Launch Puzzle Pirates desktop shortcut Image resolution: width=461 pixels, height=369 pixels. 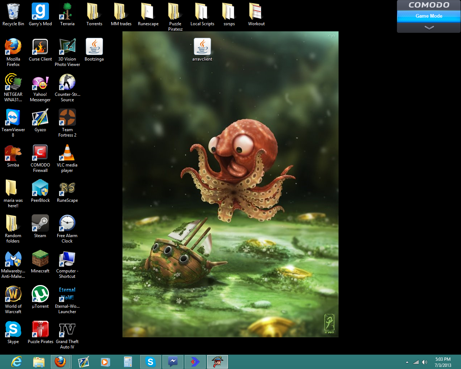[40, 332]
